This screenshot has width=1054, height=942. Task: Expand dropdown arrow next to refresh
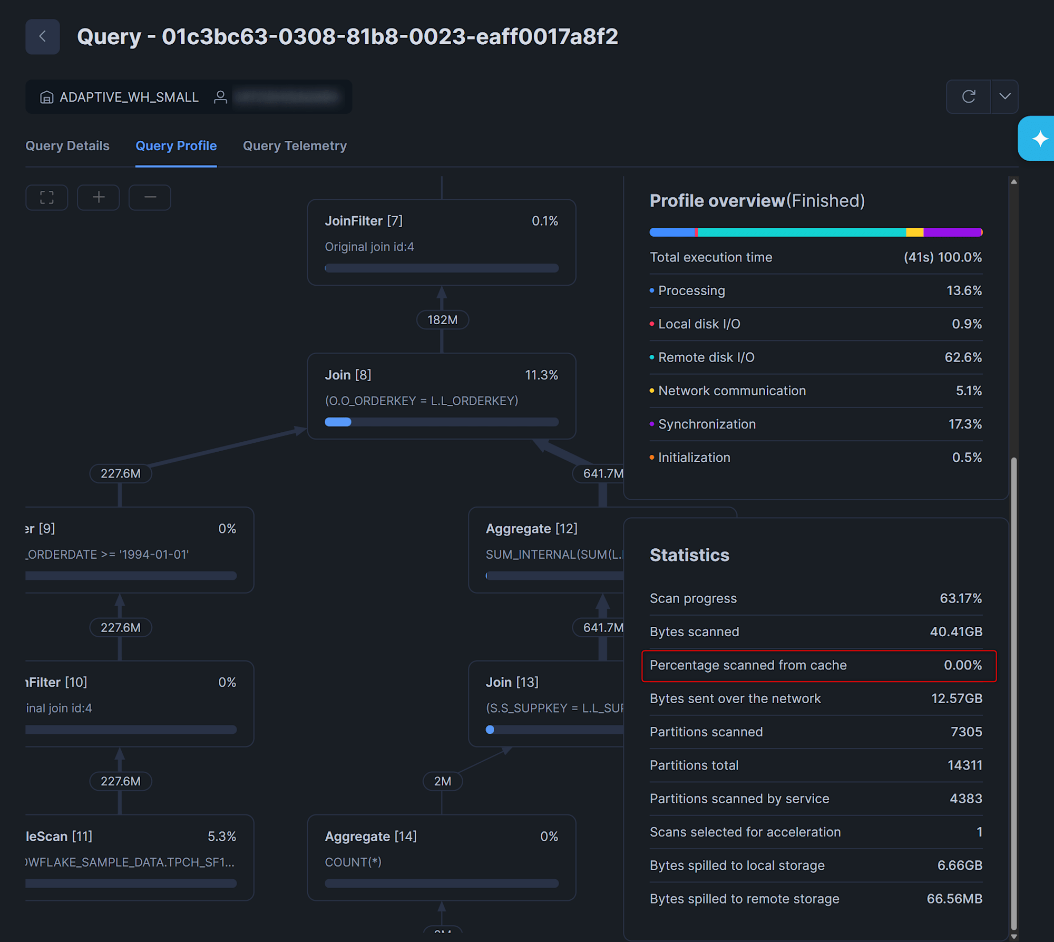coord(1004,96)
